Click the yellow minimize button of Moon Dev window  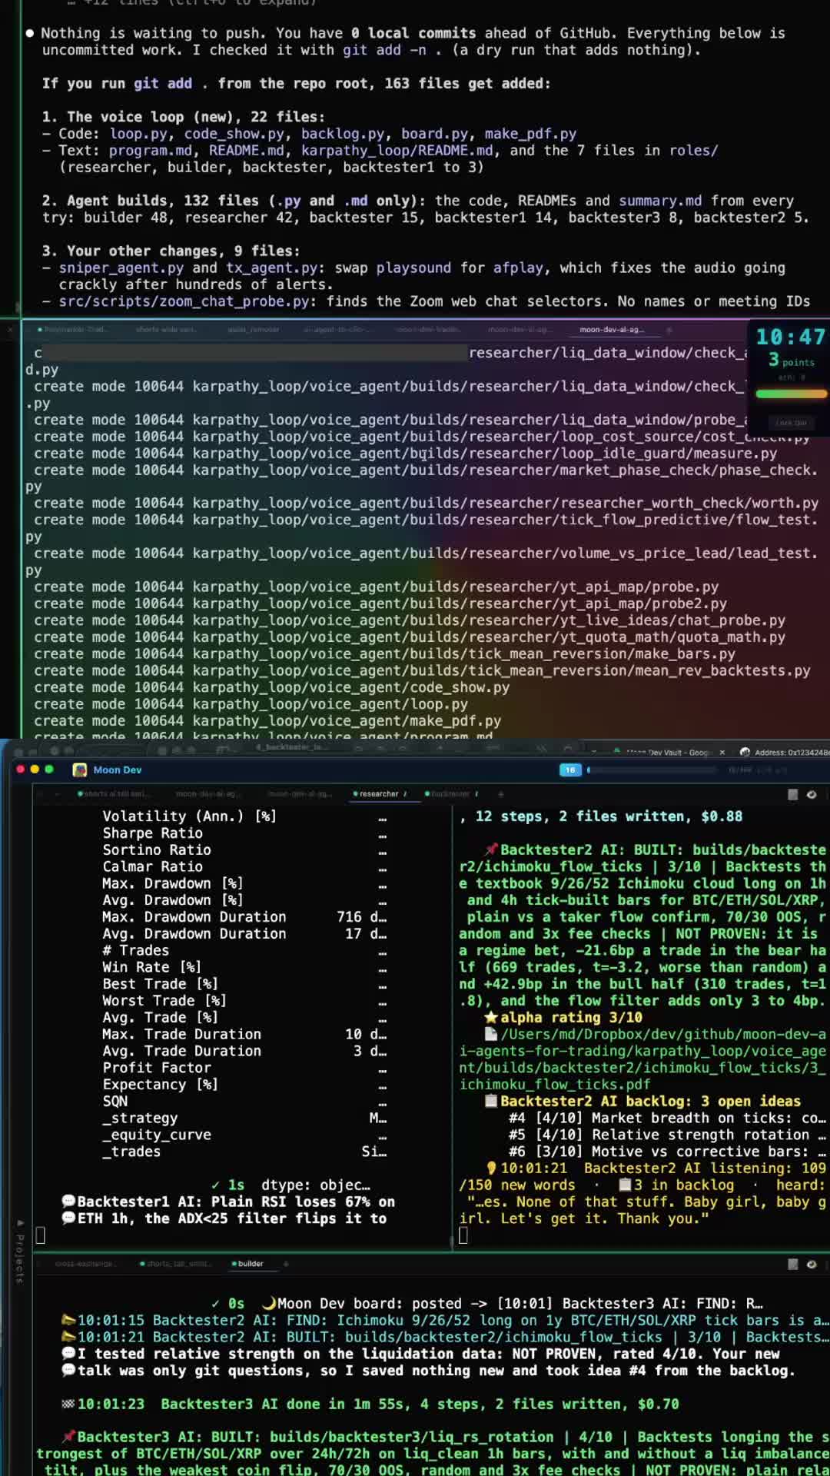[x=35, y=770]
